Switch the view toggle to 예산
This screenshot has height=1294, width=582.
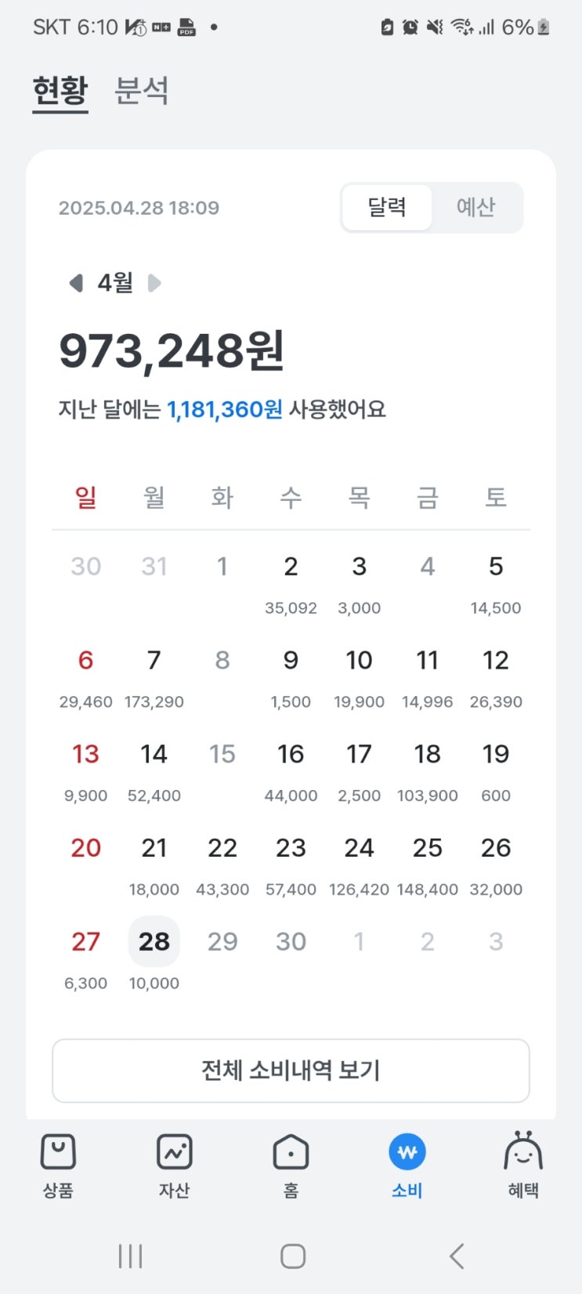click(476, 208)
